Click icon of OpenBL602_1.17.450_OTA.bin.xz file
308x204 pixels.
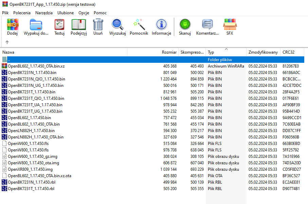(x=4, y=66)
